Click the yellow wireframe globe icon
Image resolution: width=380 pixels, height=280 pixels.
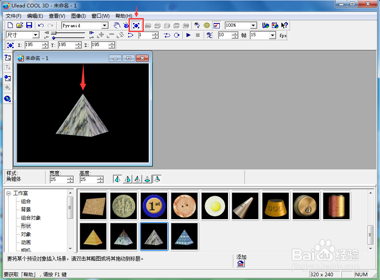click(207, 25)
